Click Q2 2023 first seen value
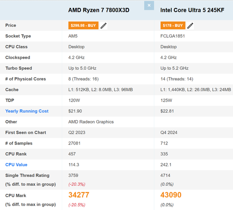 [x=77, y=133]
